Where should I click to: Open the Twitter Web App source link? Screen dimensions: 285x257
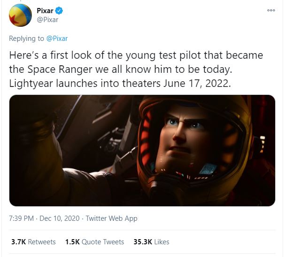click(x=112, y=218)
